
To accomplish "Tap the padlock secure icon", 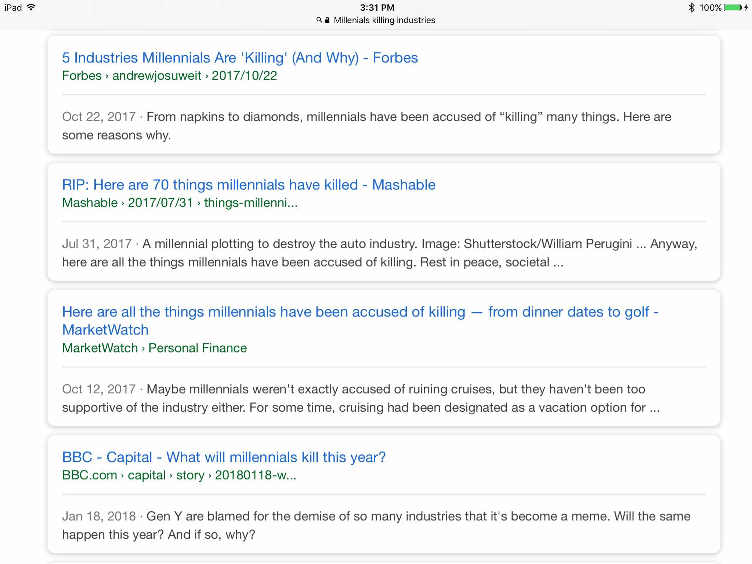I will [327, 20].
